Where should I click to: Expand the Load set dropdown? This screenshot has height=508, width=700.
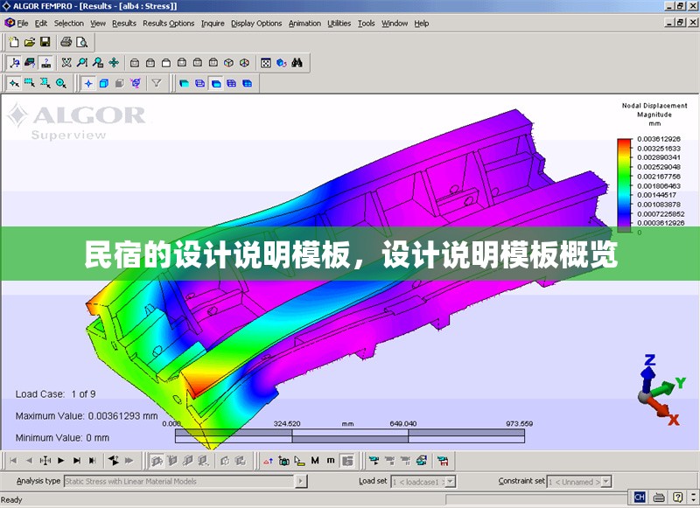point(450,481)
